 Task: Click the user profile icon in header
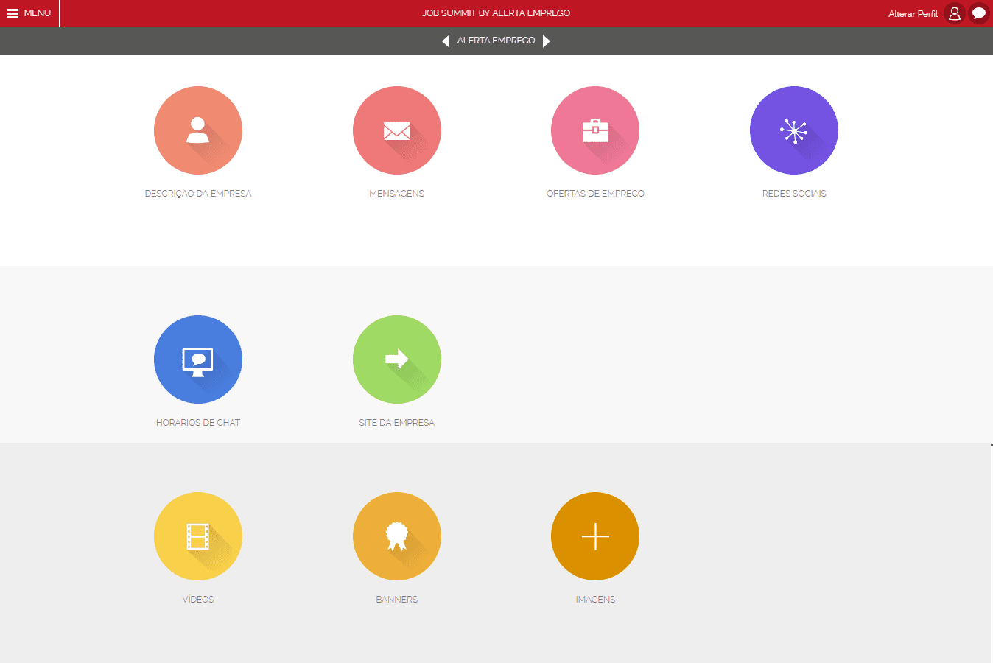955,13
